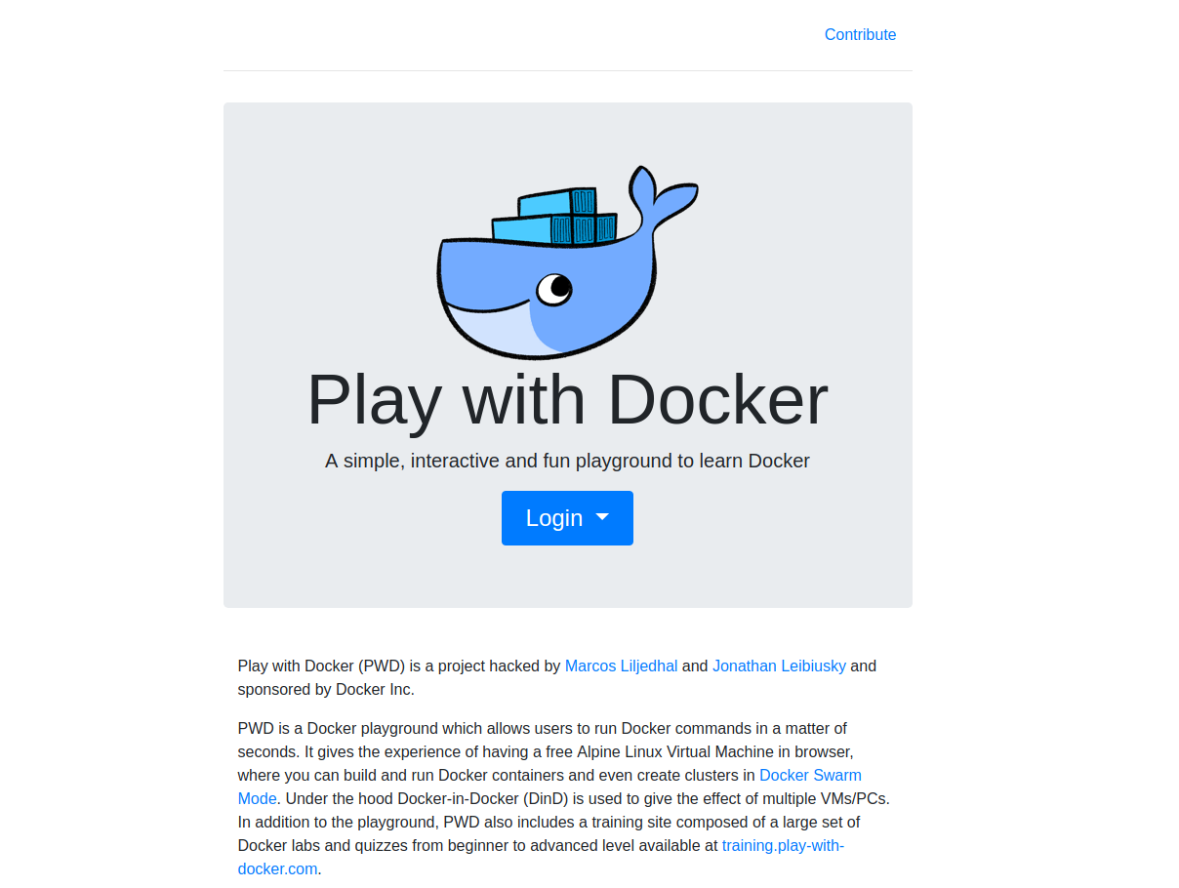This screenshot has width=1179, height=888.
Task: Visit the training.play-with-docker.com link
Action: pos(783,845)
